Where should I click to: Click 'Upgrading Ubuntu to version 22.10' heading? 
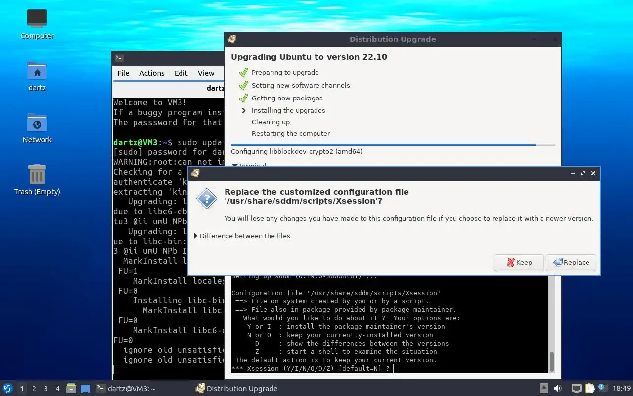(309, 57)
